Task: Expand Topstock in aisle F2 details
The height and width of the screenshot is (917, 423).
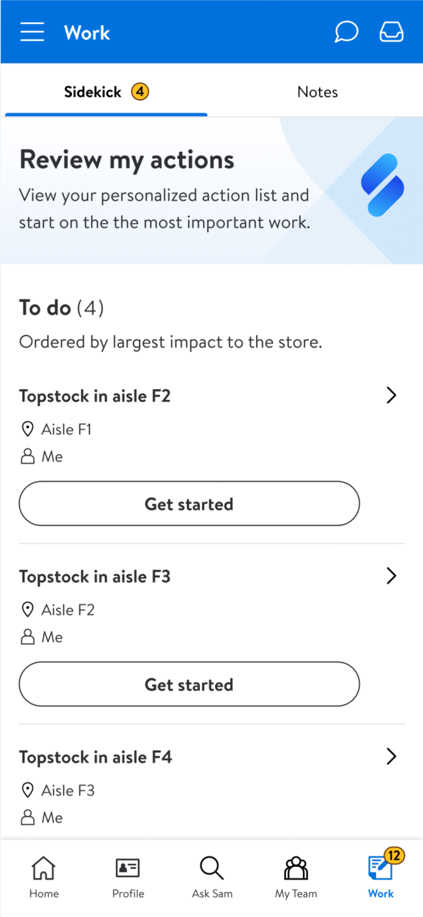Action: 392,395
